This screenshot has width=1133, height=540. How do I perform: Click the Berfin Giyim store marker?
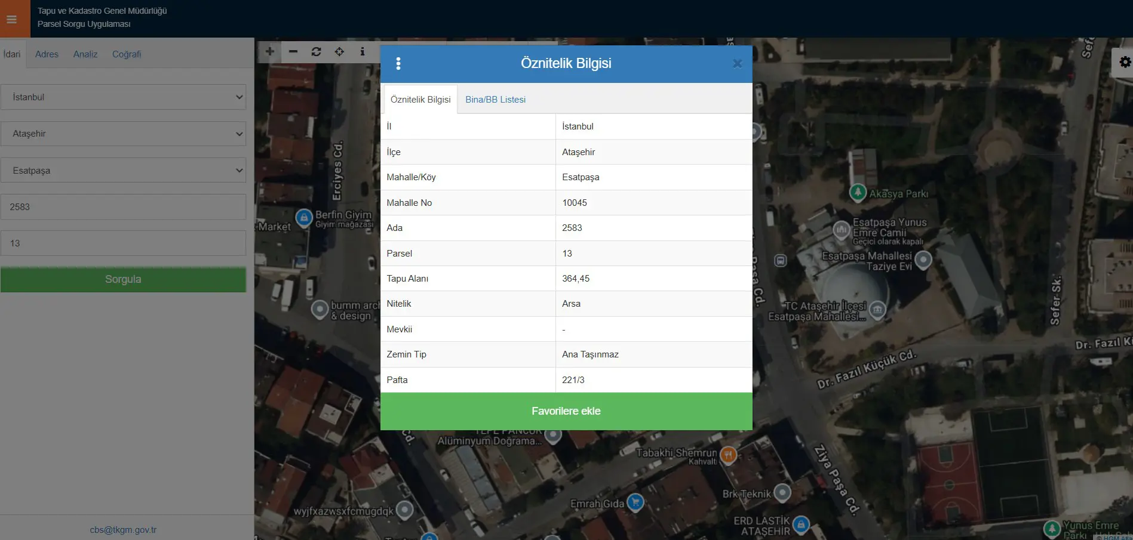(304, 217)
